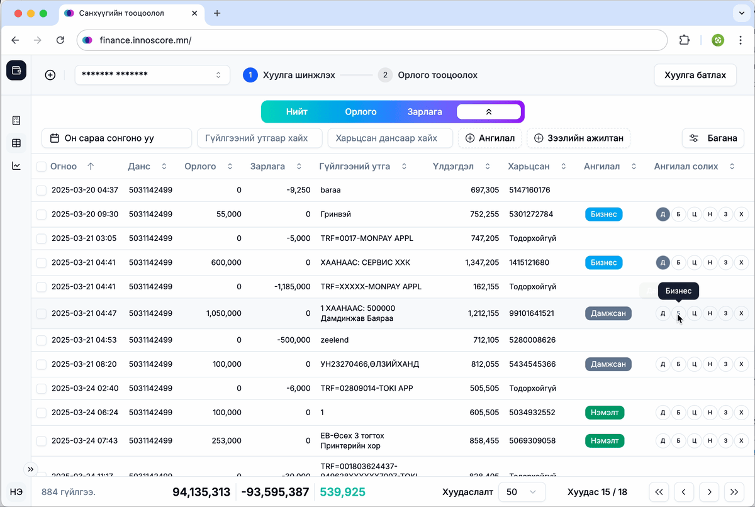
Task: Collapse the summary panel with up-chevron button
Action: click(489, 112)
